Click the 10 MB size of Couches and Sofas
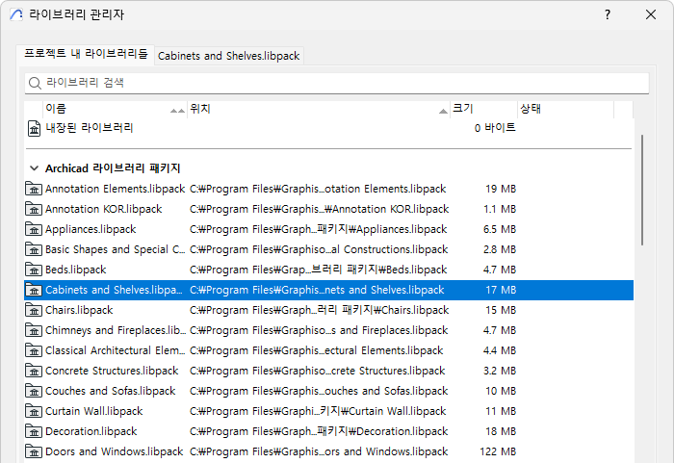 click(501, 391)
